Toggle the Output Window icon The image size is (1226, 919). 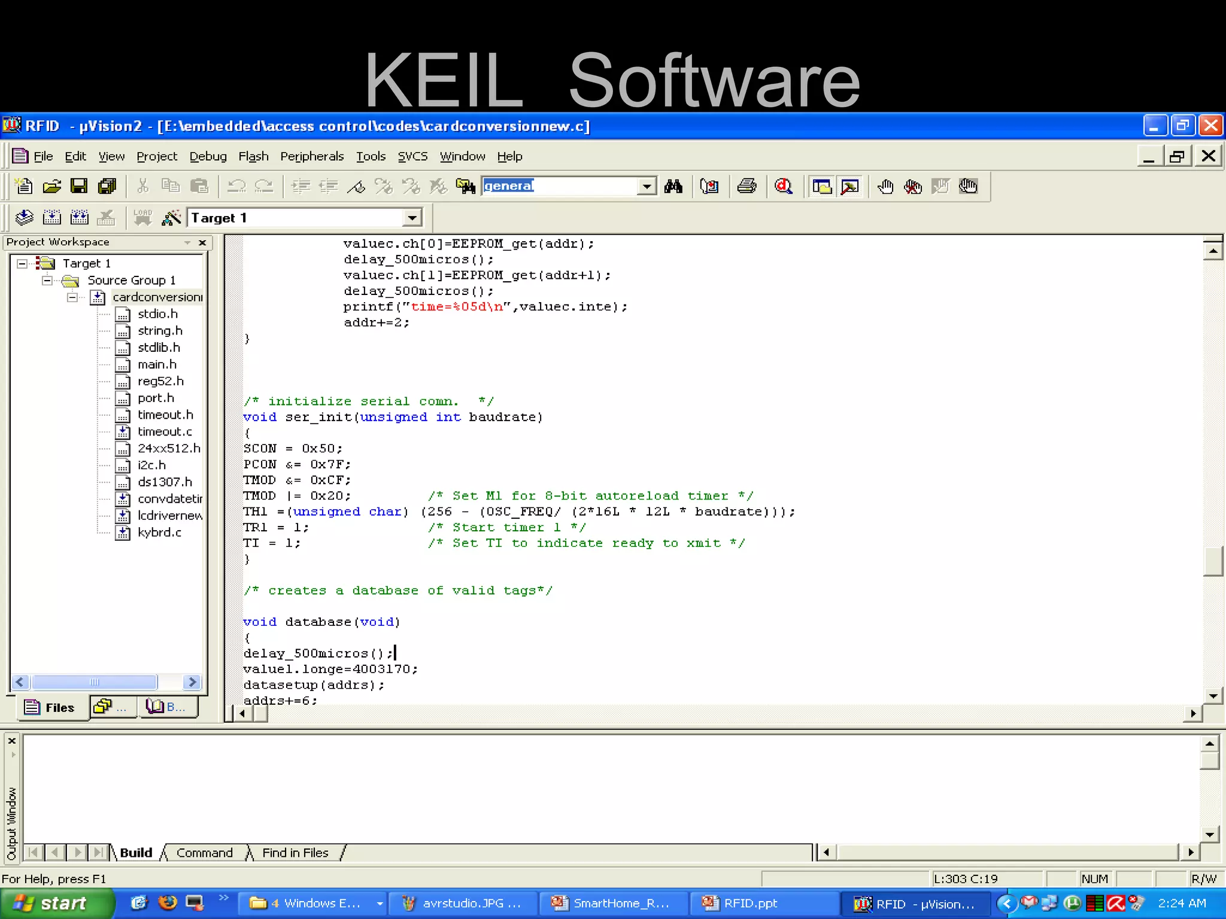(849, 186)
